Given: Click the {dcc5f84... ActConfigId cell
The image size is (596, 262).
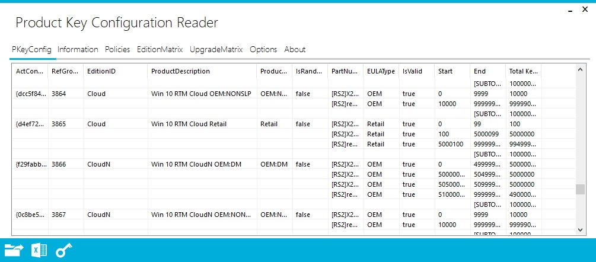Looking at the screenshot, I should [x=31, y=94].
